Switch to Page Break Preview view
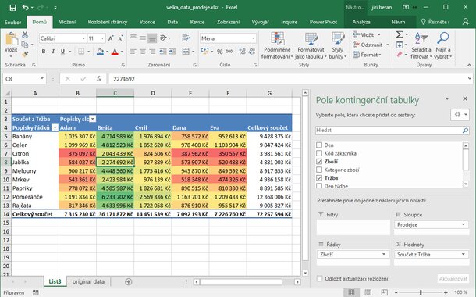This screenshot has height=297, width=476. coord(384,292)
